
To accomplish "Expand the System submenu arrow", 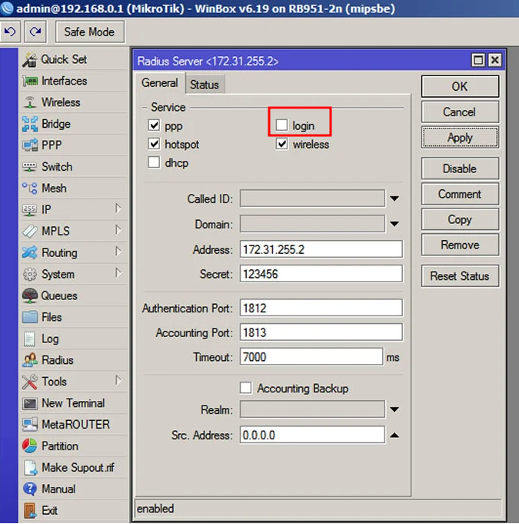I will click(118, 273).
